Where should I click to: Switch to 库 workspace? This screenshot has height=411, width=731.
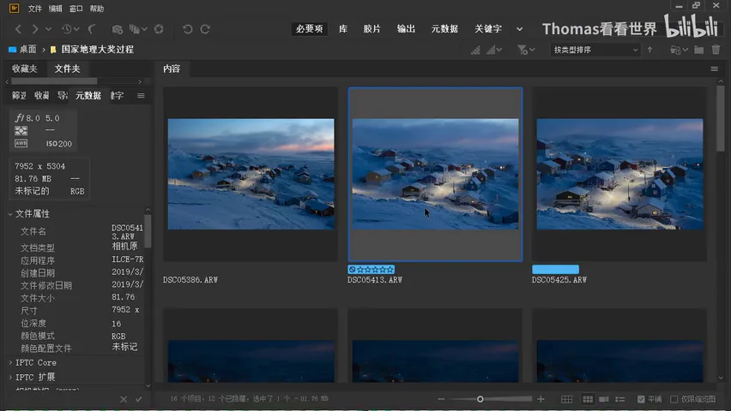coord(343,29)
